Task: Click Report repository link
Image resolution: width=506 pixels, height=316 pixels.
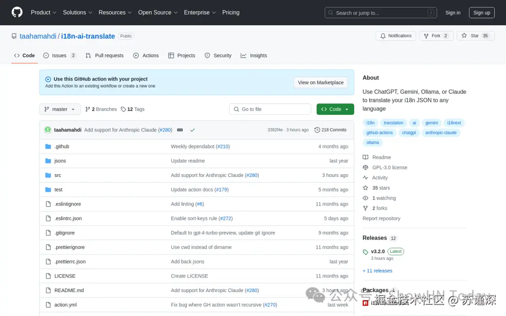Action: pyautogui.click(x=381, y=218)
